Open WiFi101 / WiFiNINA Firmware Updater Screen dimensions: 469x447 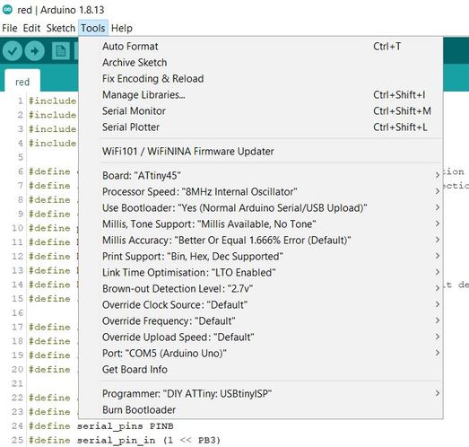(261, 151)
